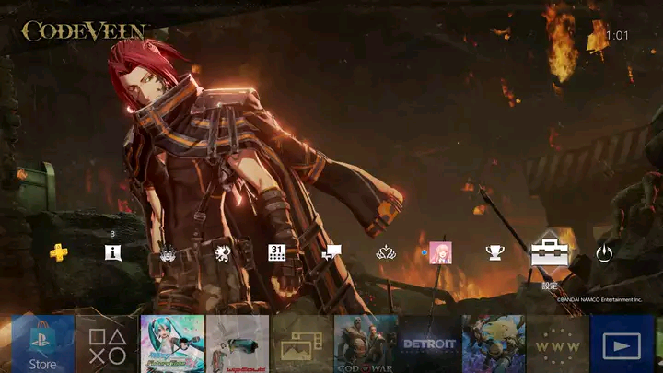
Task: Launch the Hatsune Miku Future Tone tile
Action: coord(172,344)
